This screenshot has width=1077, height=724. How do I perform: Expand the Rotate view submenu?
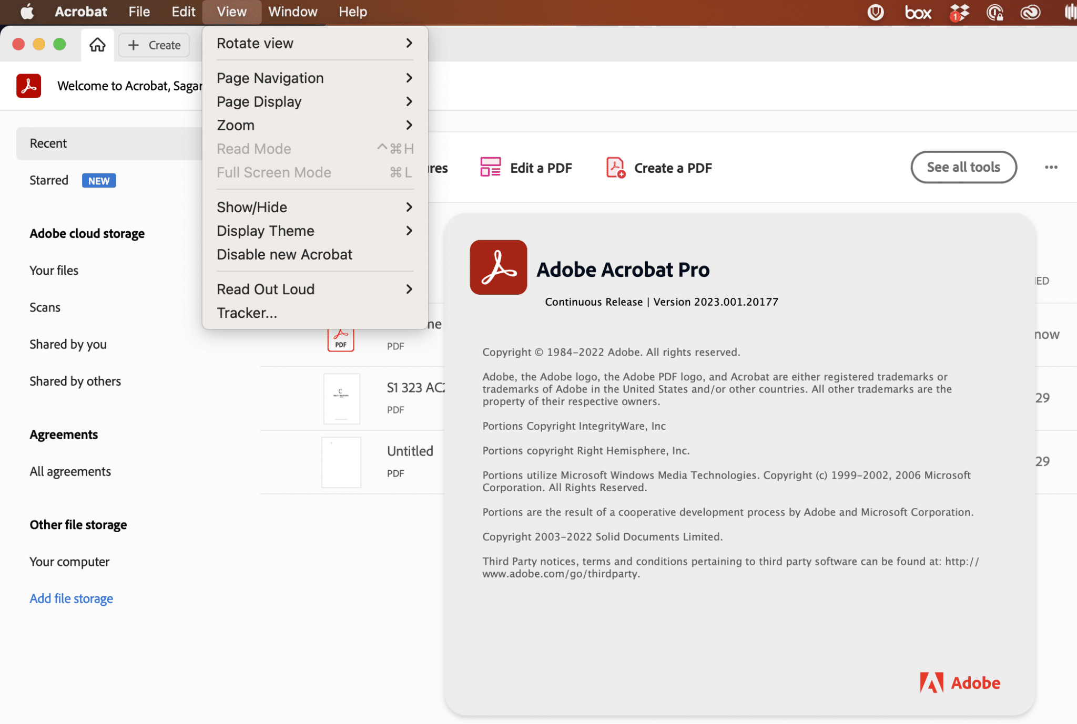(x=255, y=43)
